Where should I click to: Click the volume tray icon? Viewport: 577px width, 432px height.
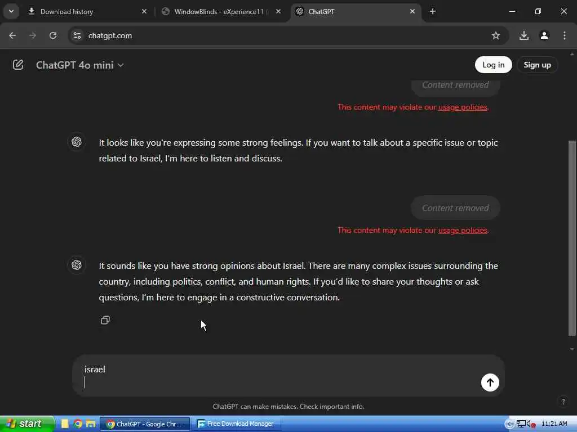click(x=530, y=424)
